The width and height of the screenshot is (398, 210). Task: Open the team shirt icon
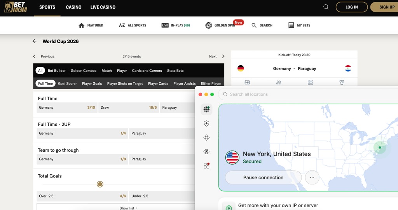click(342, 82)
